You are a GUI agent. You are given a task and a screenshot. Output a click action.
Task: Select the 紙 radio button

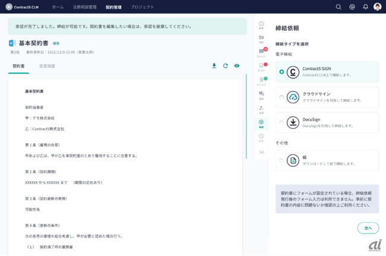click(x=281, y=160)
